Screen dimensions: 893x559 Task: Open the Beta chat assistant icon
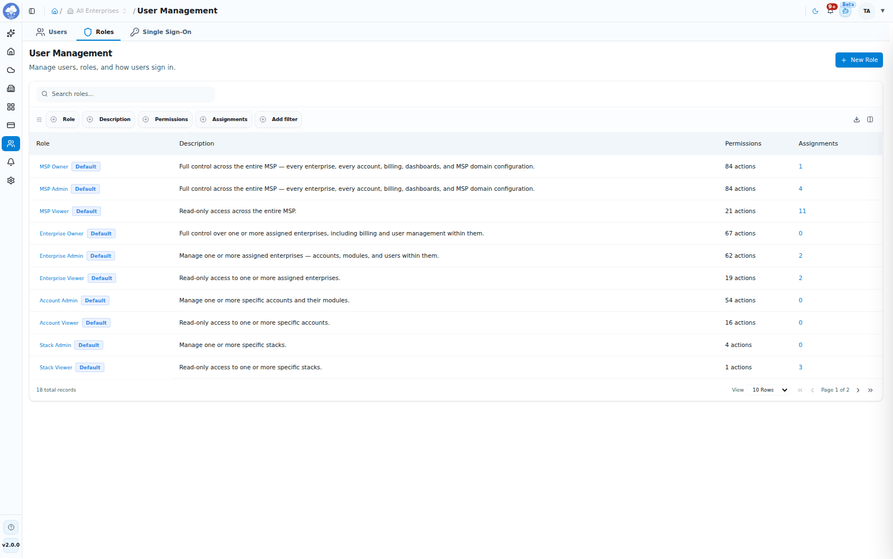coord(846,11)
